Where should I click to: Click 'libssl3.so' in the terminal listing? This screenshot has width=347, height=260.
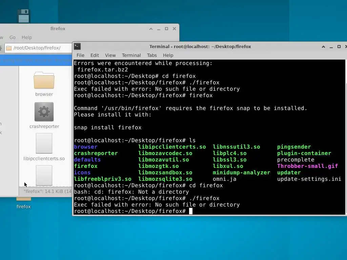229,160
